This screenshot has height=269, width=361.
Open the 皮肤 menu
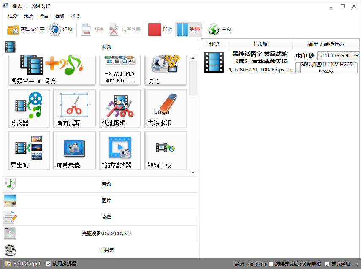28,16
